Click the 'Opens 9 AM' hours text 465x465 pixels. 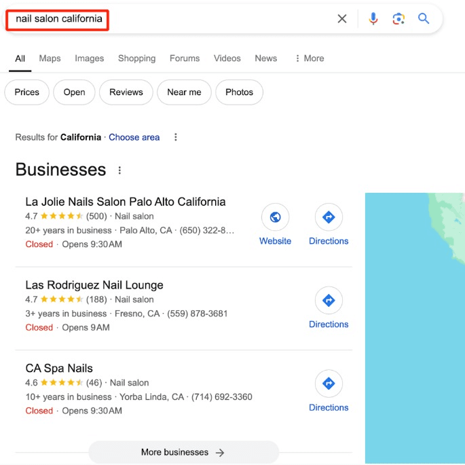[86, 328]
